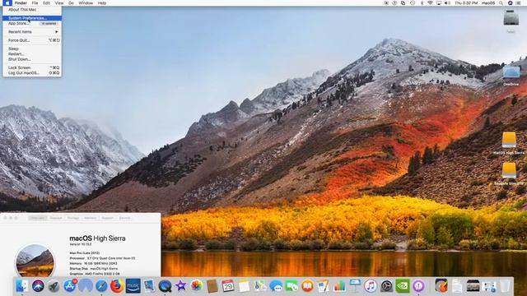Open the Help menu
The image size is (527, 296).
102,3
